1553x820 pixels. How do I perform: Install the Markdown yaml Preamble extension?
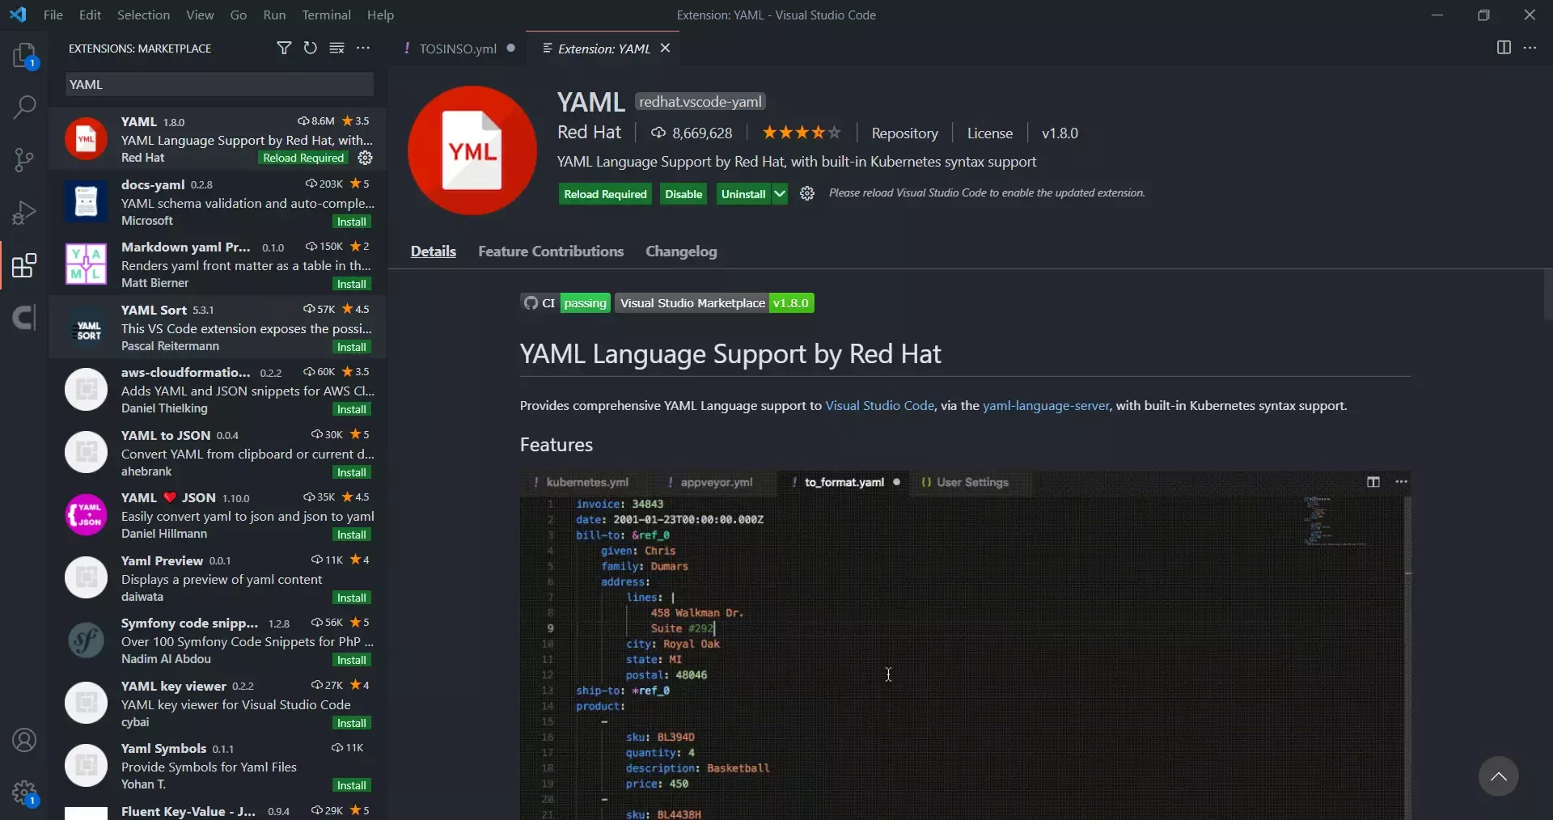coord(352,284)
